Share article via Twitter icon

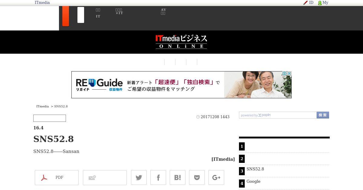click(x=139, y=178)
